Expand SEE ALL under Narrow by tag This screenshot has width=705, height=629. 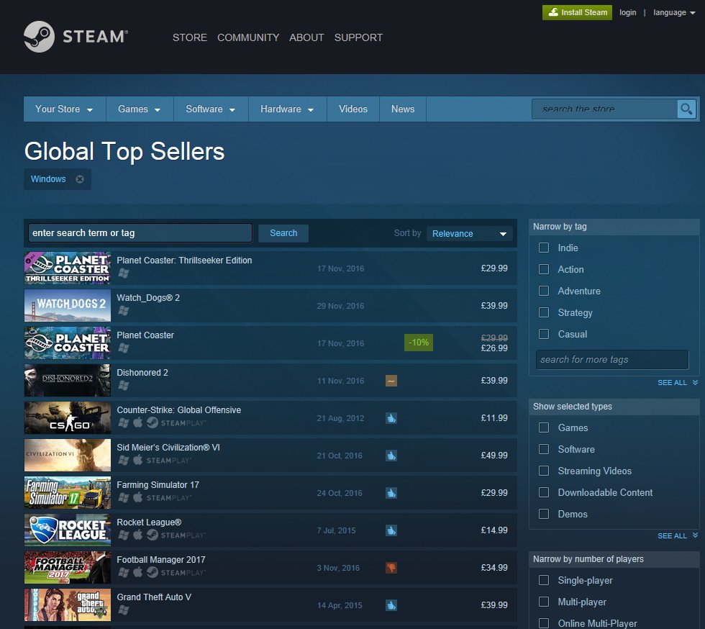click(678, 382)
